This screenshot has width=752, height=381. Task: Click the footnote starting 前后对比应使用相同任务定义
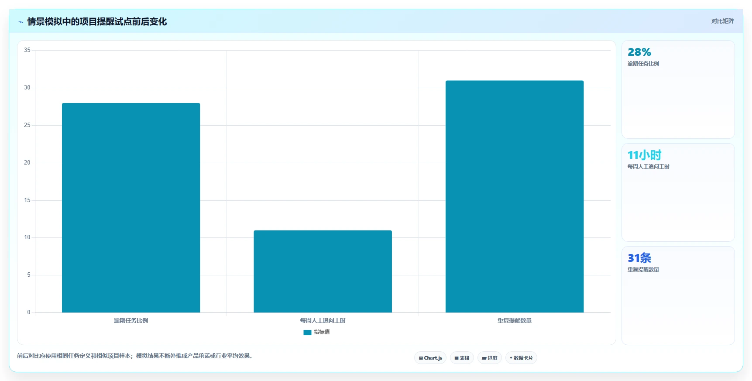(x=135, y=356)
